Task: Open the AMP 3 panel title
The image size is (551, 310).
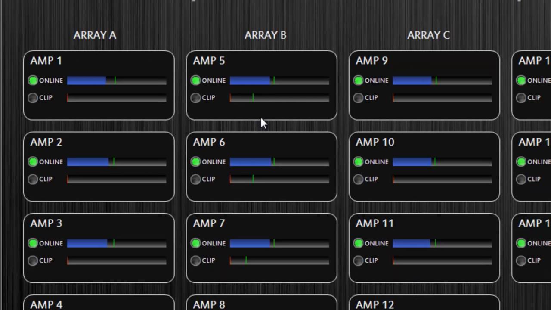Action: pyautogui.click(x=46, y=223)
